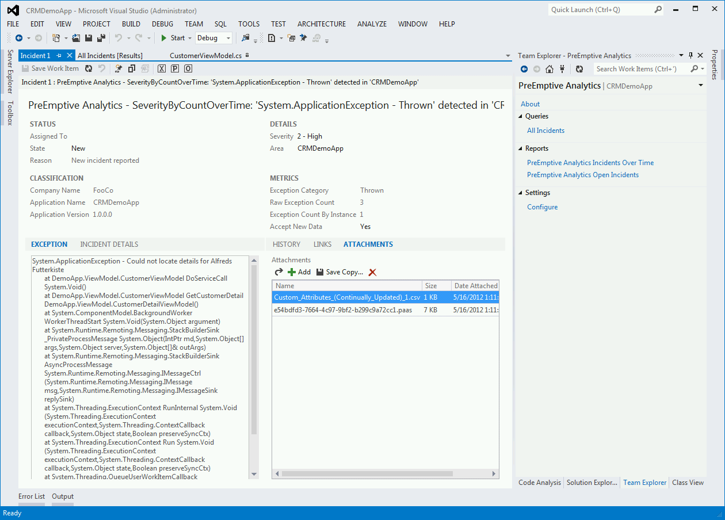
Task: Open the Start button dropdown arrow
Action: click(x=190, y=39)
